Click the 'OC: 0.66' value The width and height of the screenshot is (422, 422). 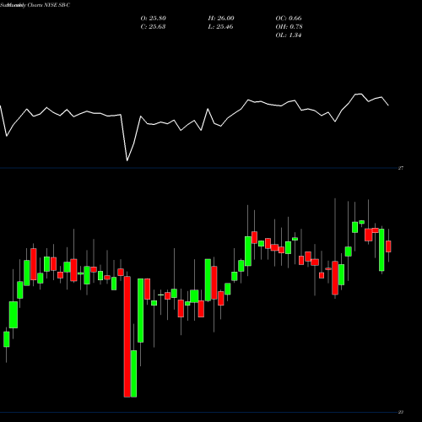pyautogui.click(x=289, y=19)
